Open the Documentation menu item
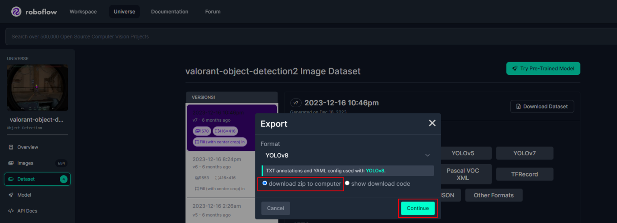 (x=170, y=12)
